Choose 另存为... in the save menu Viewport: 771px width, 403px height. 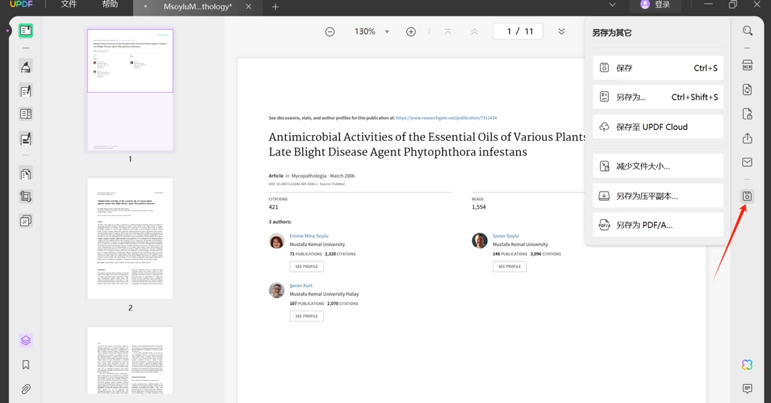coord(658,97)
